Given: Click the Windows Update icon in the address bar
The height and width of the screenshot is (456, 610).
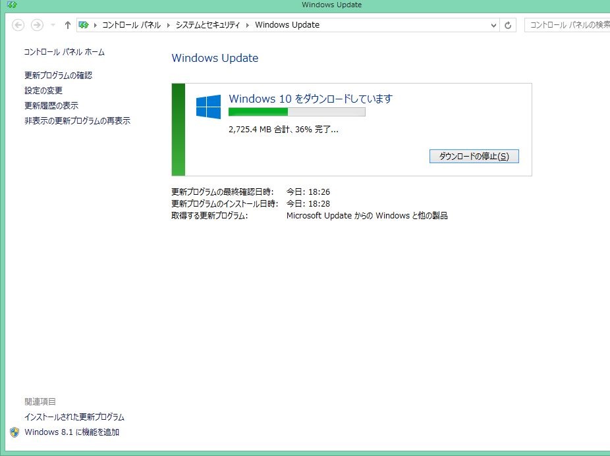Looking at the screenshot, I should (84, 25).
